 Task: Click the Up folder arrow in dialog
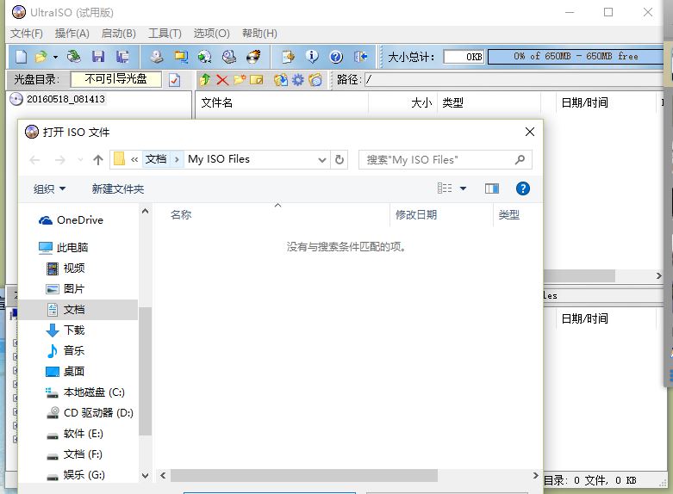[x=98, y=160]
